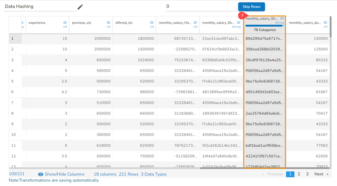Click the Skip Rows button
Viewport: 337px width, 186px height.
pyautogui.click(x=251, y=7)
